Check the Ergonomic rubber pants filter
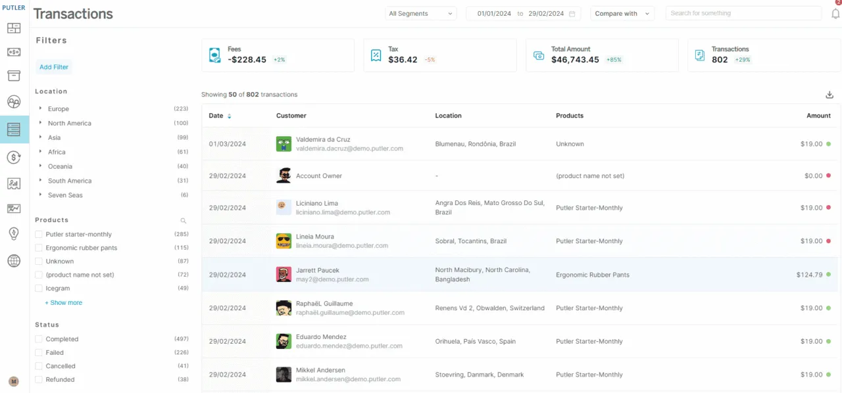Screen dimensions: 842x393 39,248
